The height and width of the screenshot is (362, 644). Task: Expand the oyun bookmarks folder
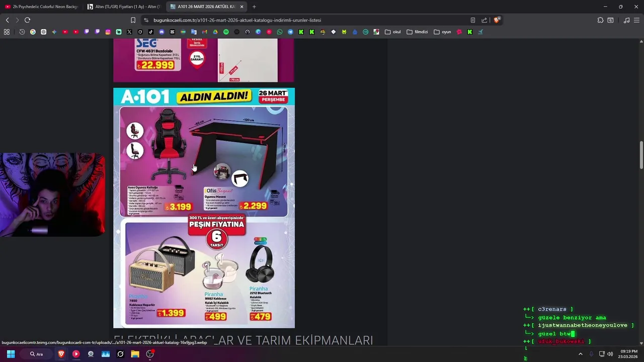click(442, 32)
